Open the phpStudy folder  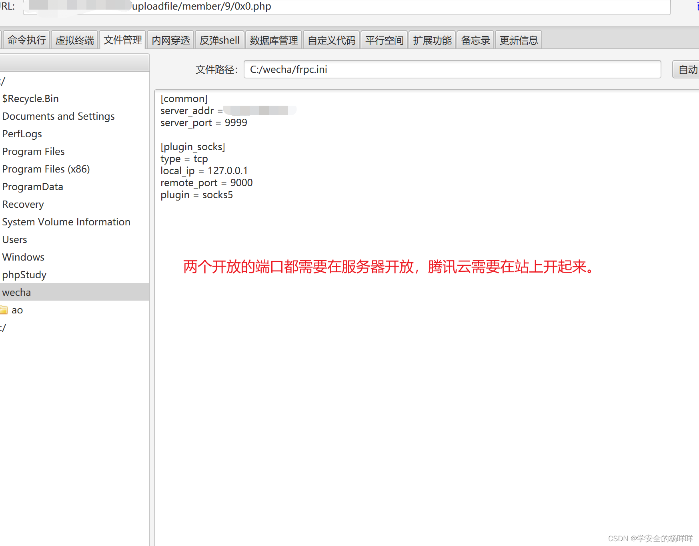[24, 275]
